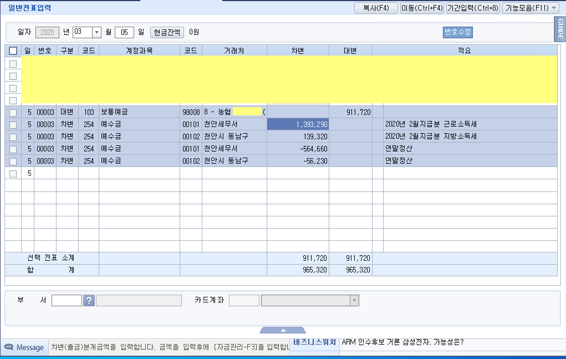This screenshot has width=566, height=359.
Task: Open the GUIDE side tab
Action: point(560,29)
